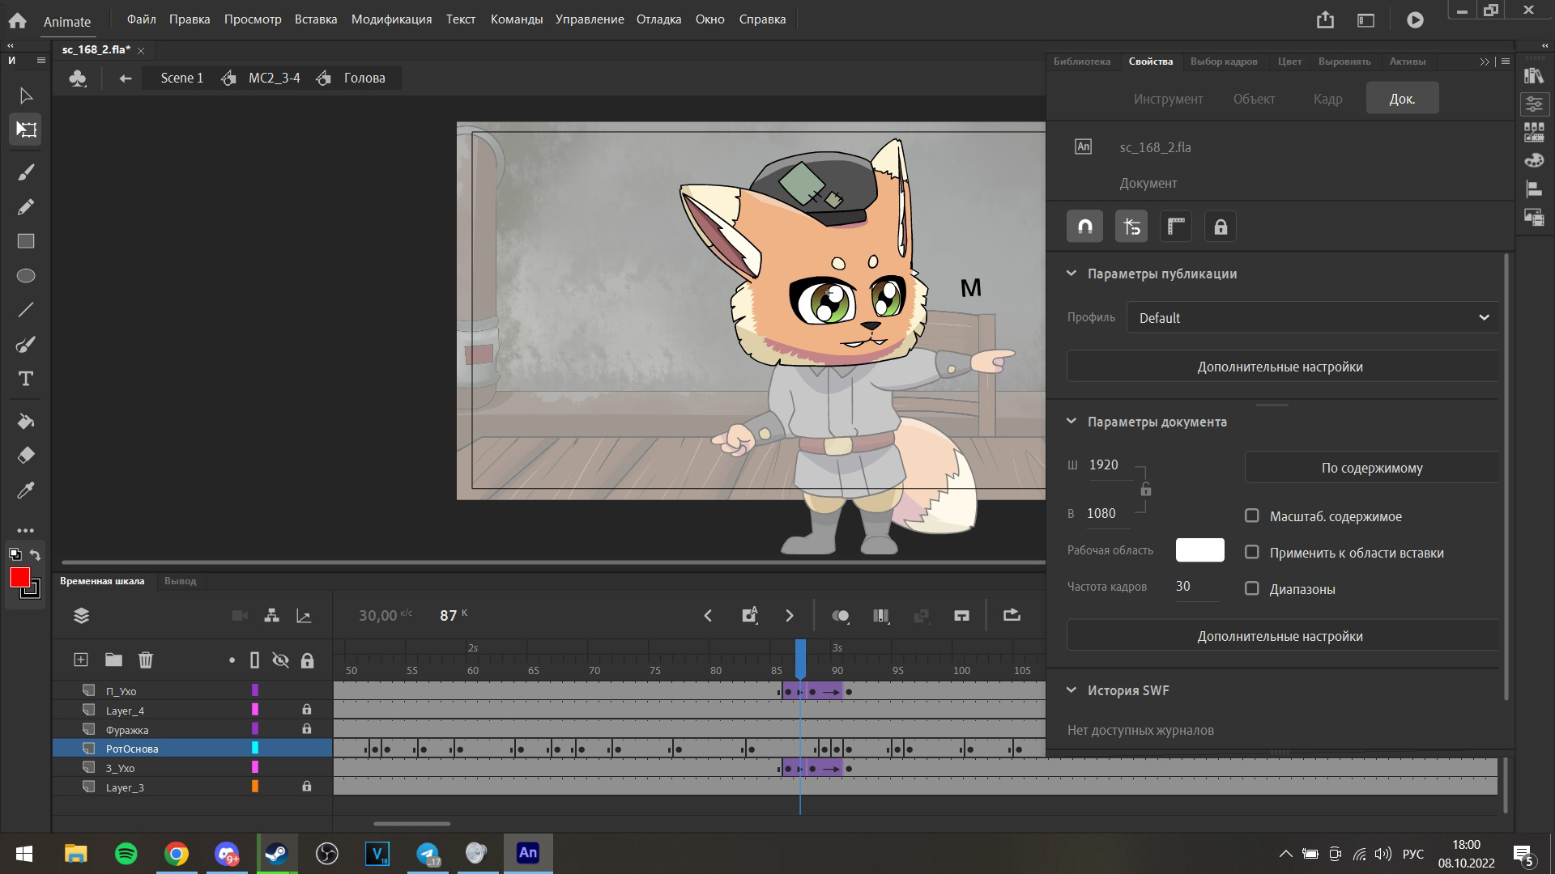Image resolution: width=1555 pixels, height=874 pixels.
Task: Switch to the Библиотека panel tab
Action: pyautogui.click(x=1081, y=62)
